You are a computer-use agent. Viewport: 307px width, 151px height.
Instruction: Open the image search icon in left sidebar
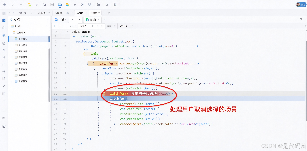[x=4, y=35]
